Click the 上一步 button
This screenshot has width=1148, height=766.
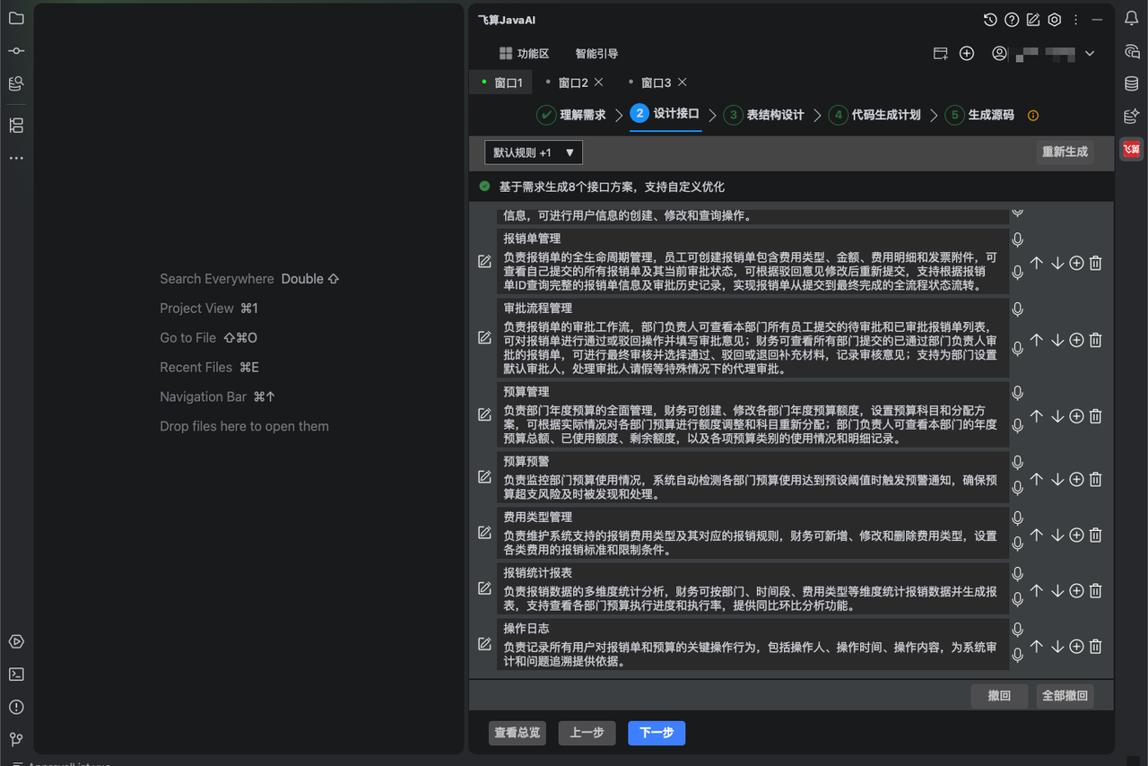(587, 733)
